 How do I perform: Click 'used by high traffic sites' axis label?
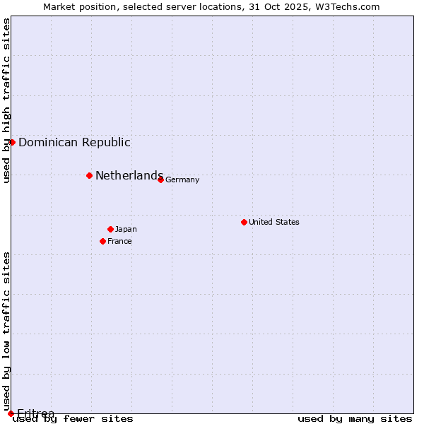(6, 100)
